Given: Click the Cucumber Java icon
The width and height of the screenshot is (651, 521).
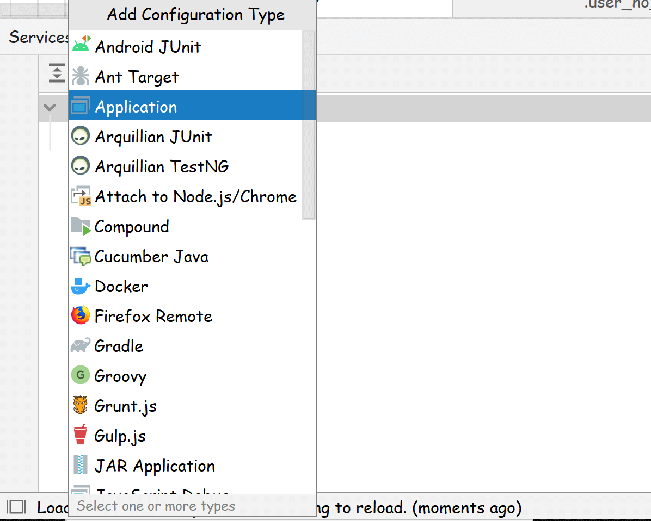Looking at the screenshot, I should click(81, 256).
